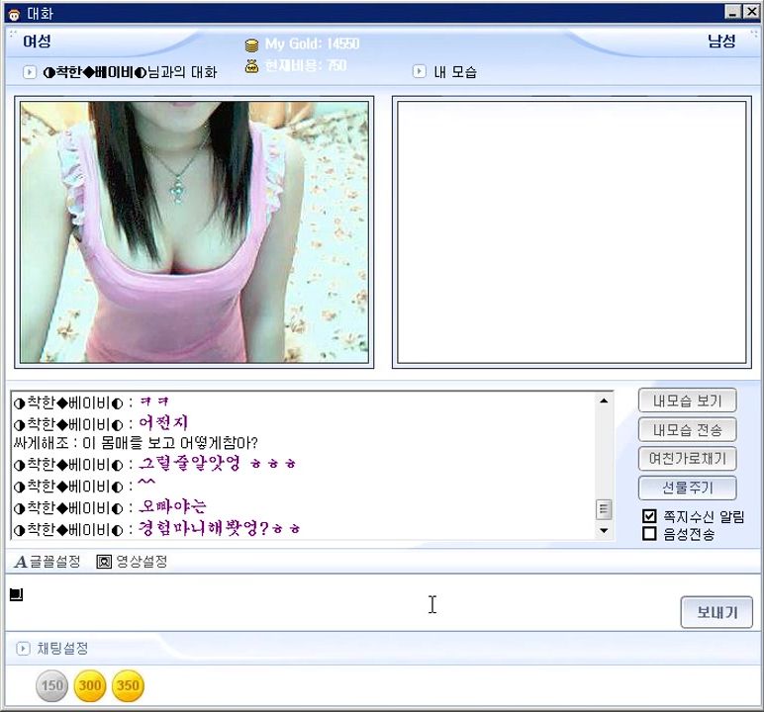This screenshot has height=712, width=764.
Task: Open the 선물주기 gift button
Action: point(687,488)
